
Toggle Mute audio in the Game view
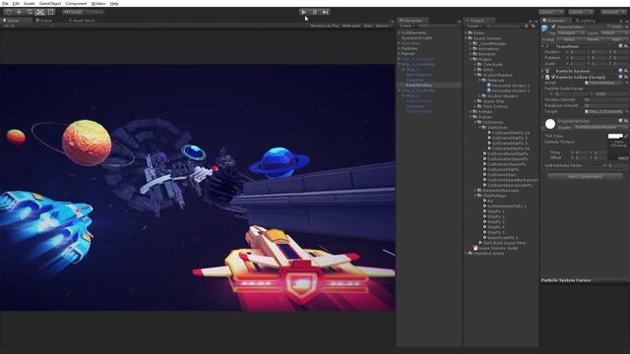coord(351,26)
